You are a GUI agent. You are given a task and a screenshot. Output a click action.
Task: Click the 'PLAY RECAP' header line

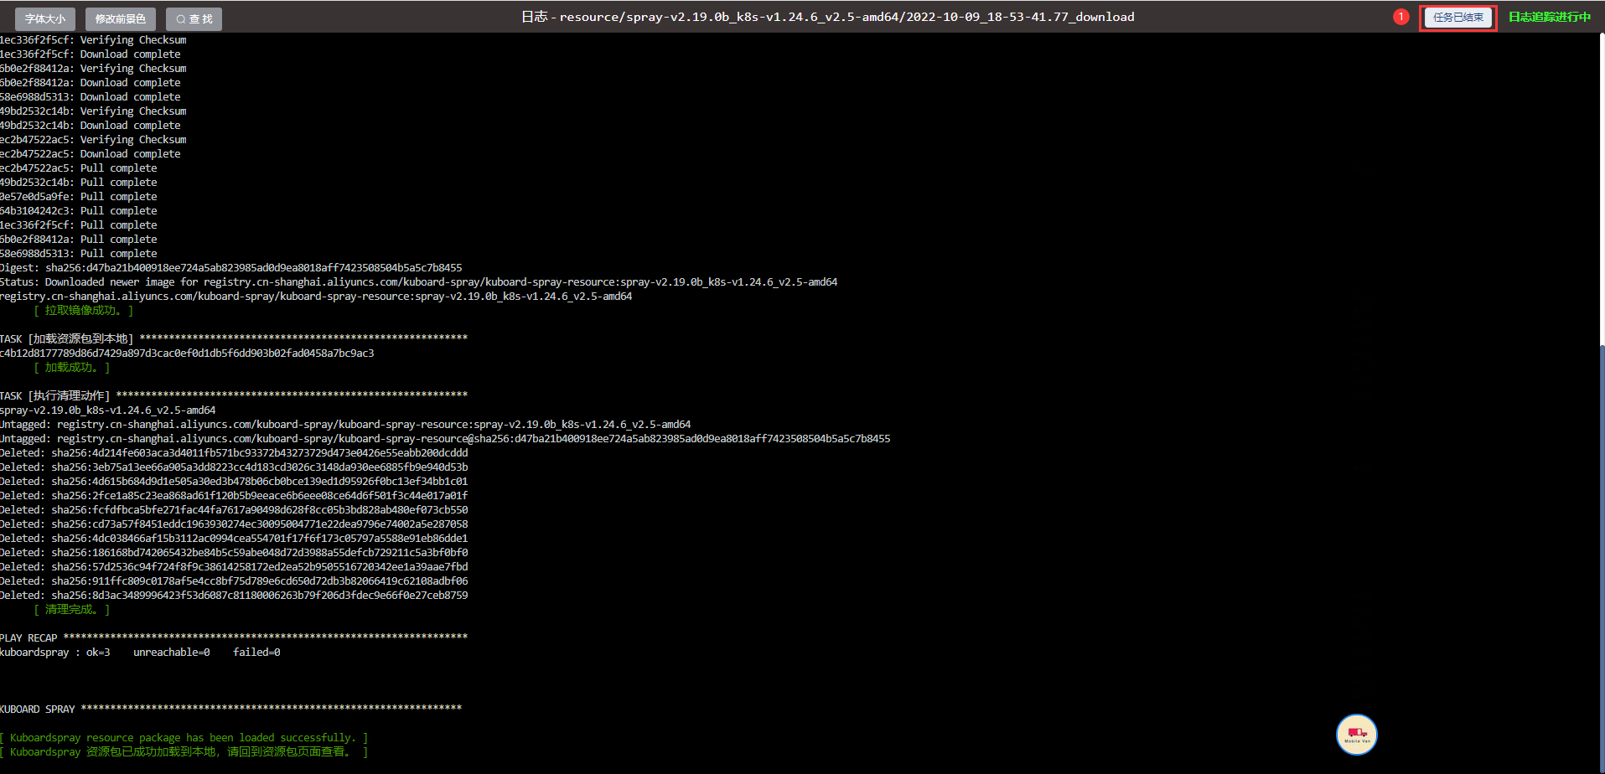(234, 638)
